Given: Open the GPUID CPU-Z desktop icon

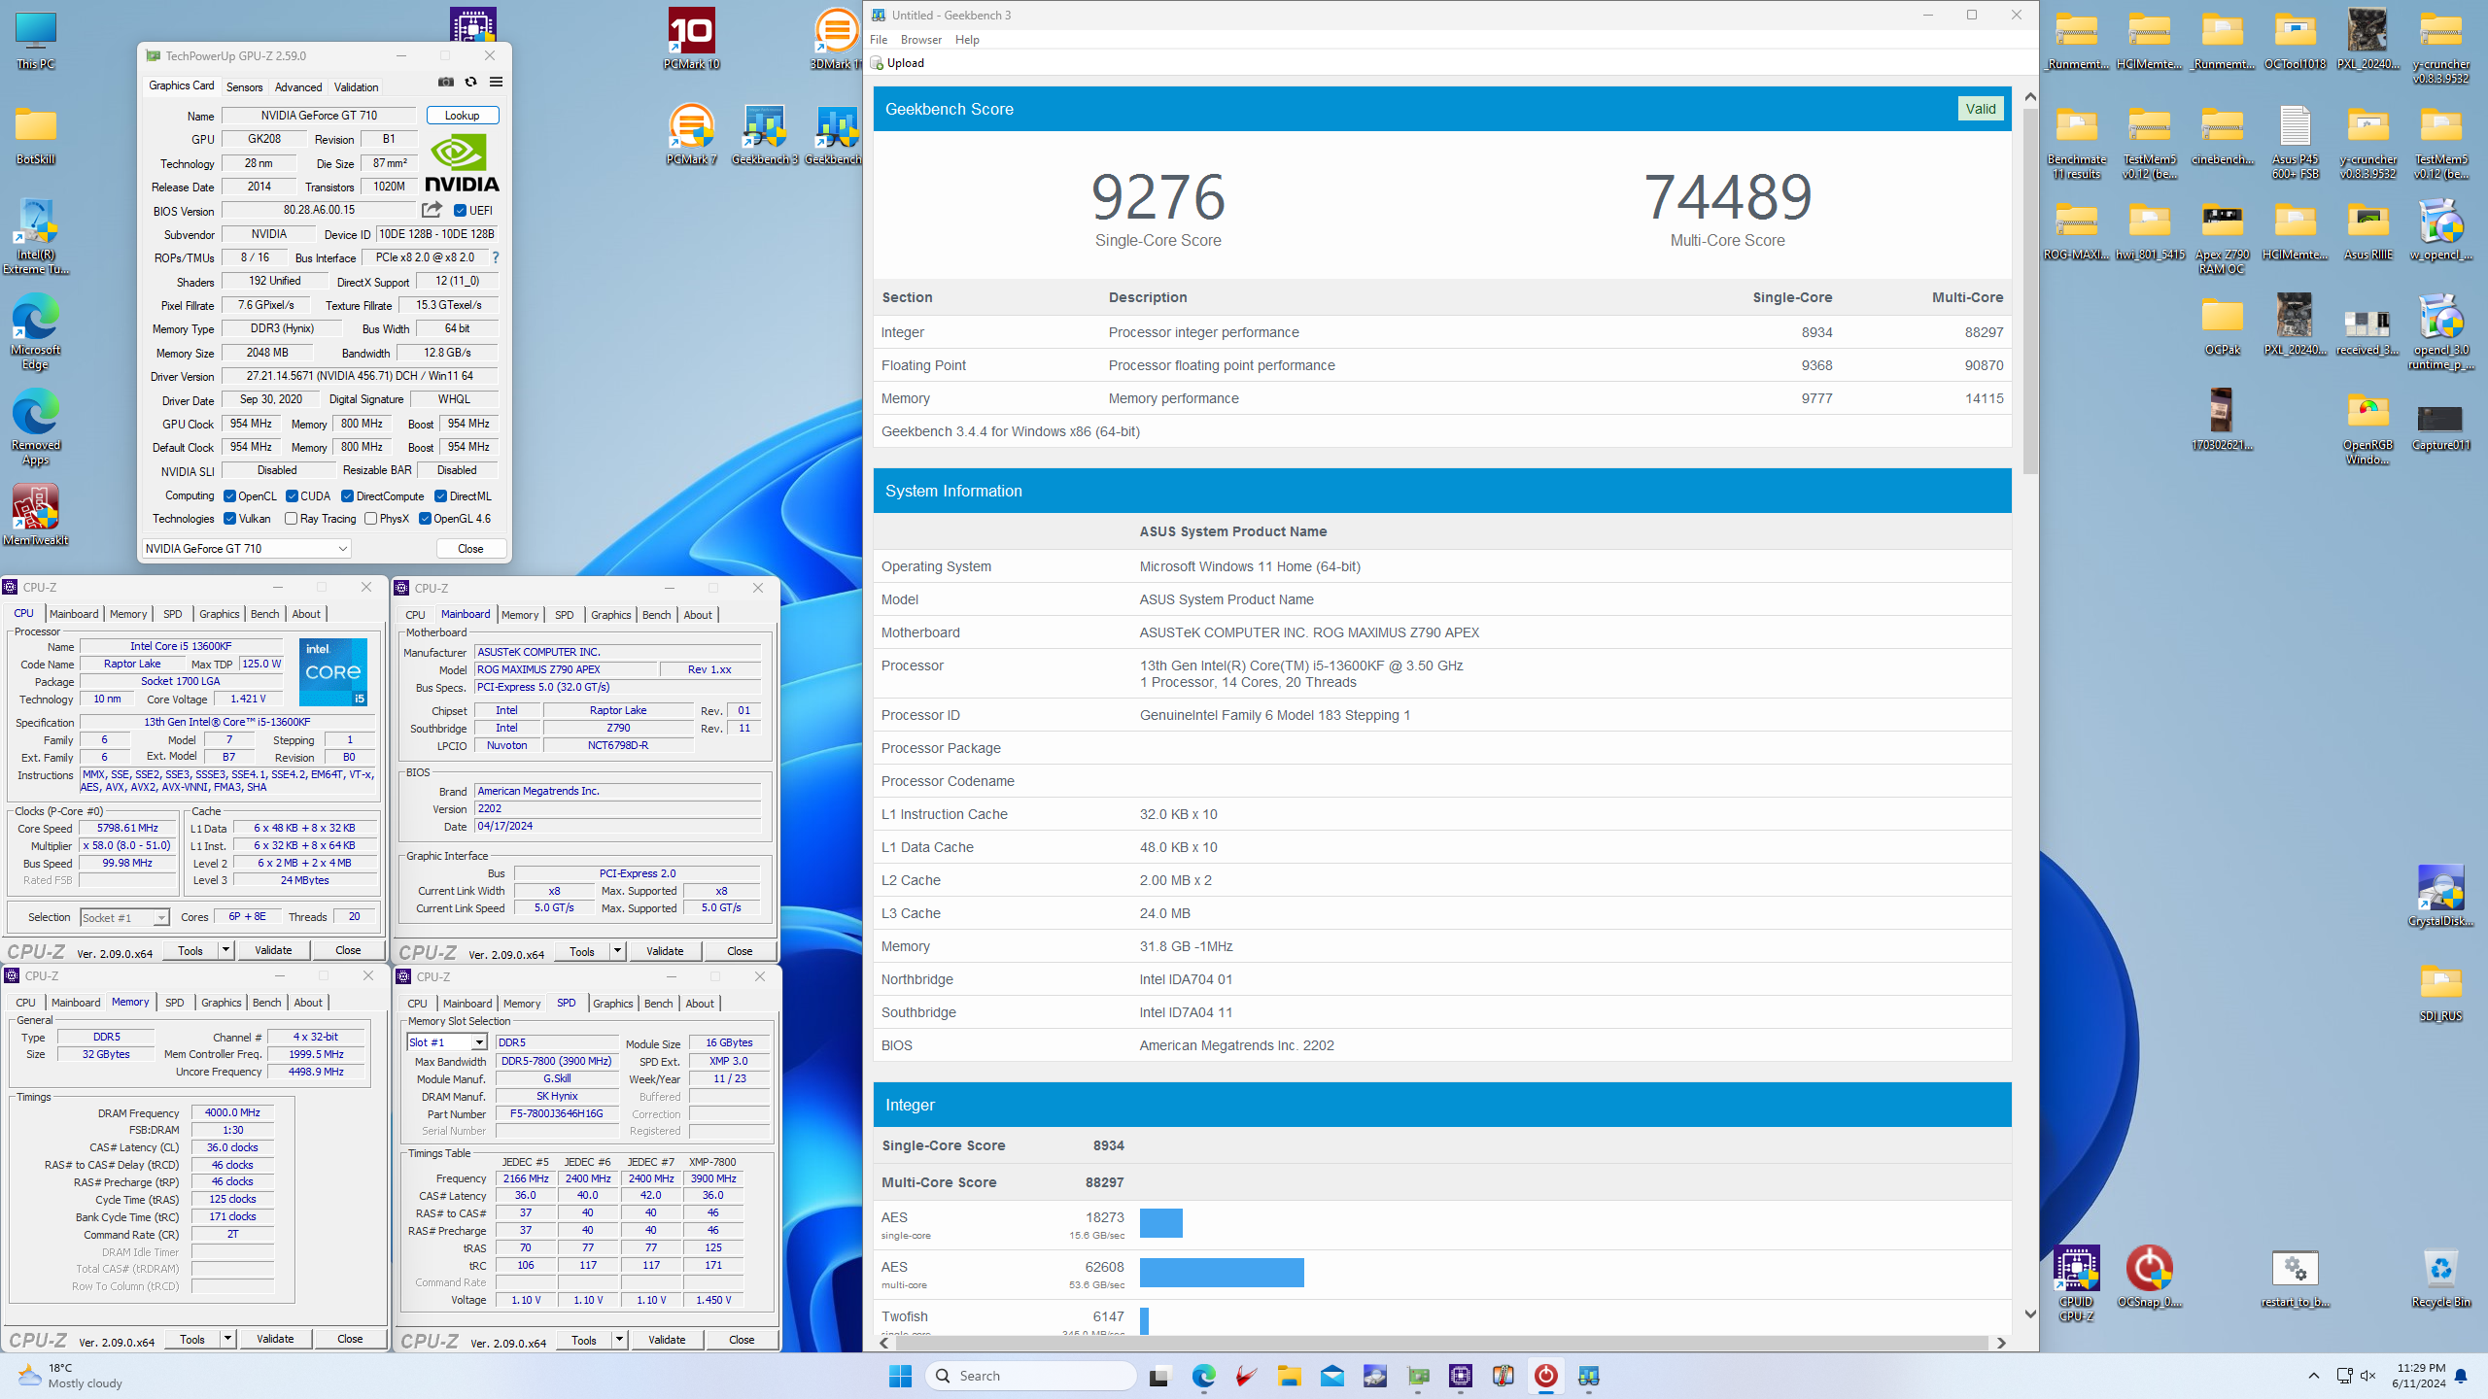Looking at the screenshot, I should (x=2077, y=1282).
